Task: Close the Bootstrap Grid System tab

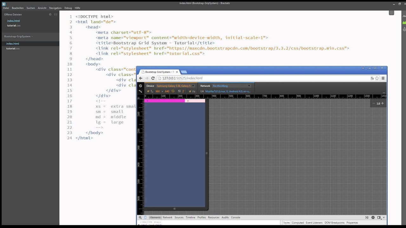Action: [177, 72]
